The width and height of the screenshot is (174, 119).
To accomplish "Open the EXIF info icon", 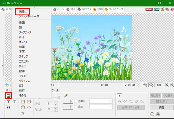I will (x=157, y=10).
